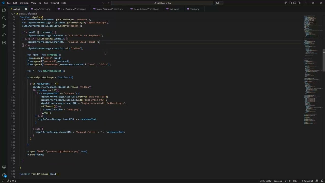The image size is (325, 183).
Task: Click the vertical scrollbar thumb of the editor
Action: click(x=324, y=60)
